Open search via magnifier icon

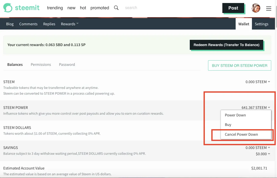[x=116, y=8]
